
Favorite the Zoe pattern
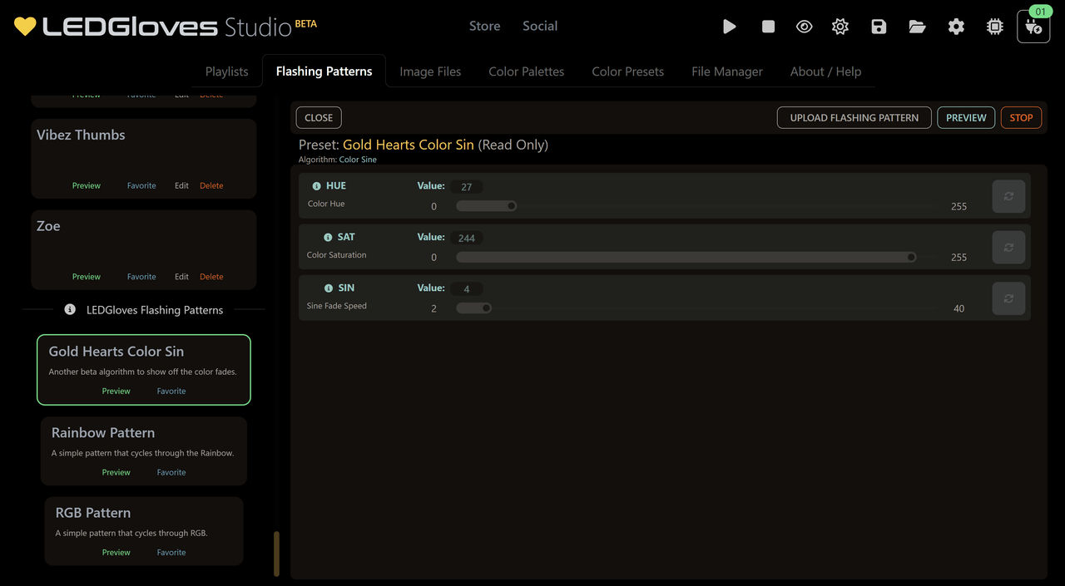tap(141, 277)
